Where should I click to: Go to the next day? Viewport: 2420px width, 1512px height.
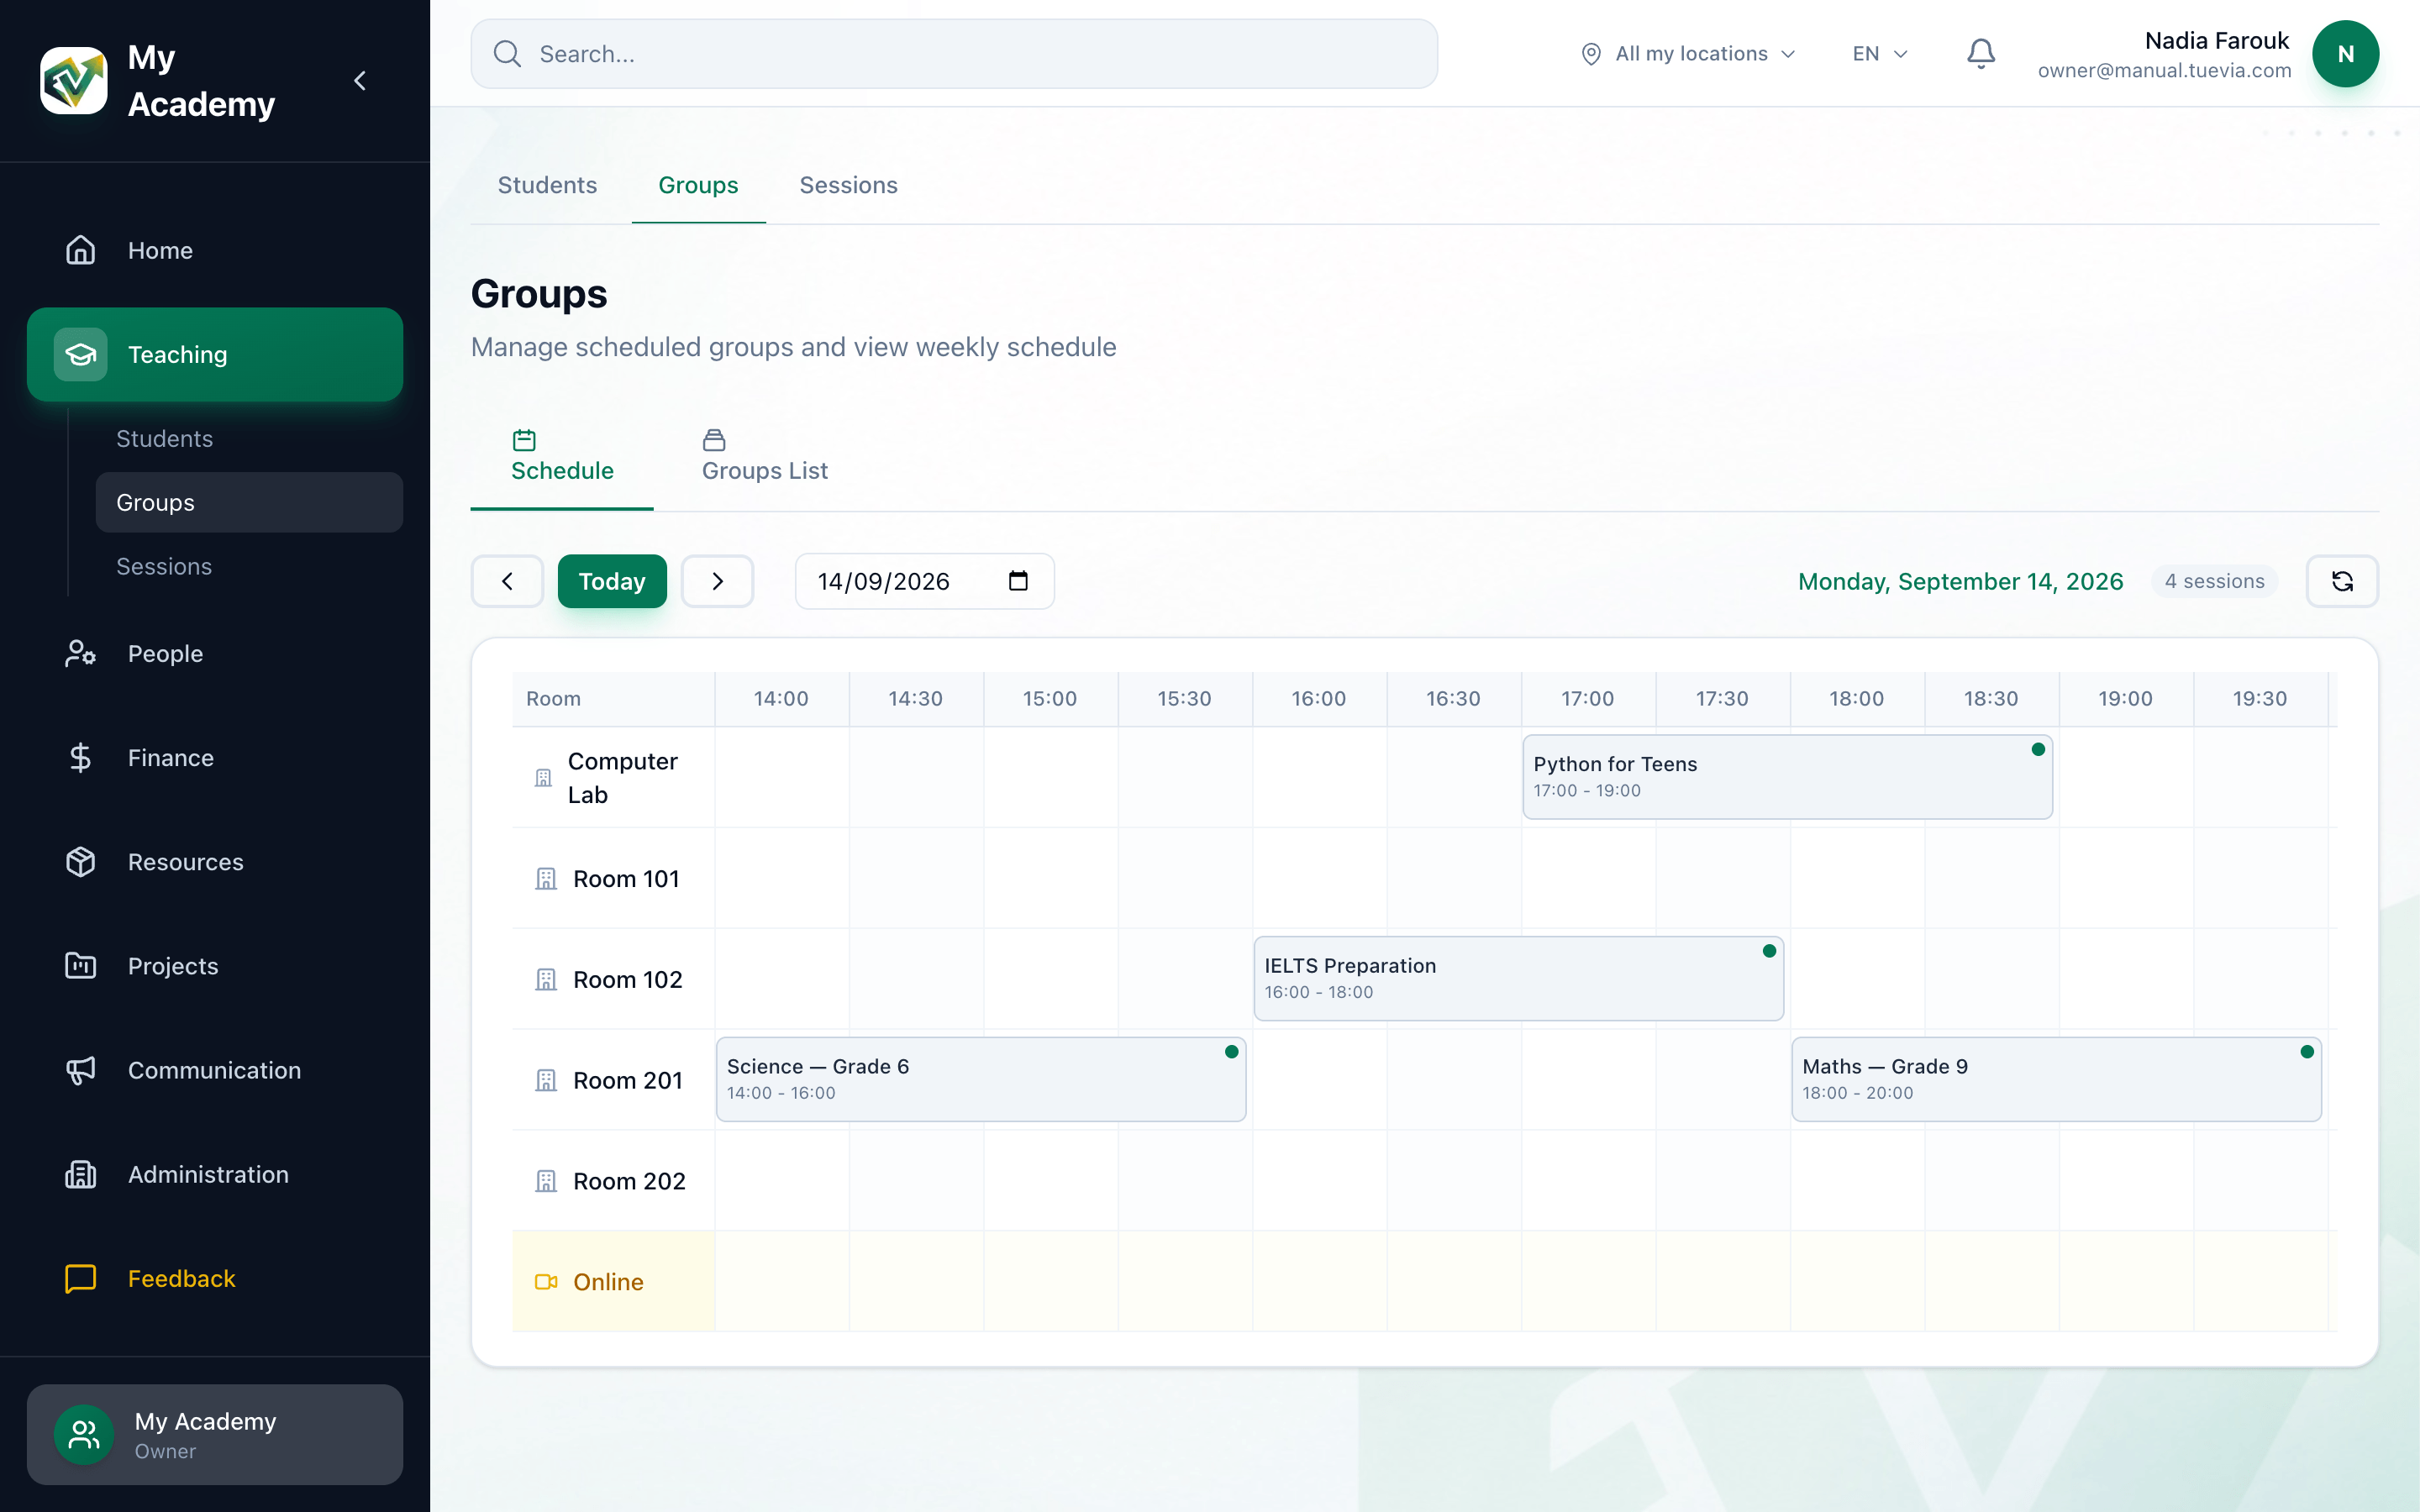coord(717,581)
